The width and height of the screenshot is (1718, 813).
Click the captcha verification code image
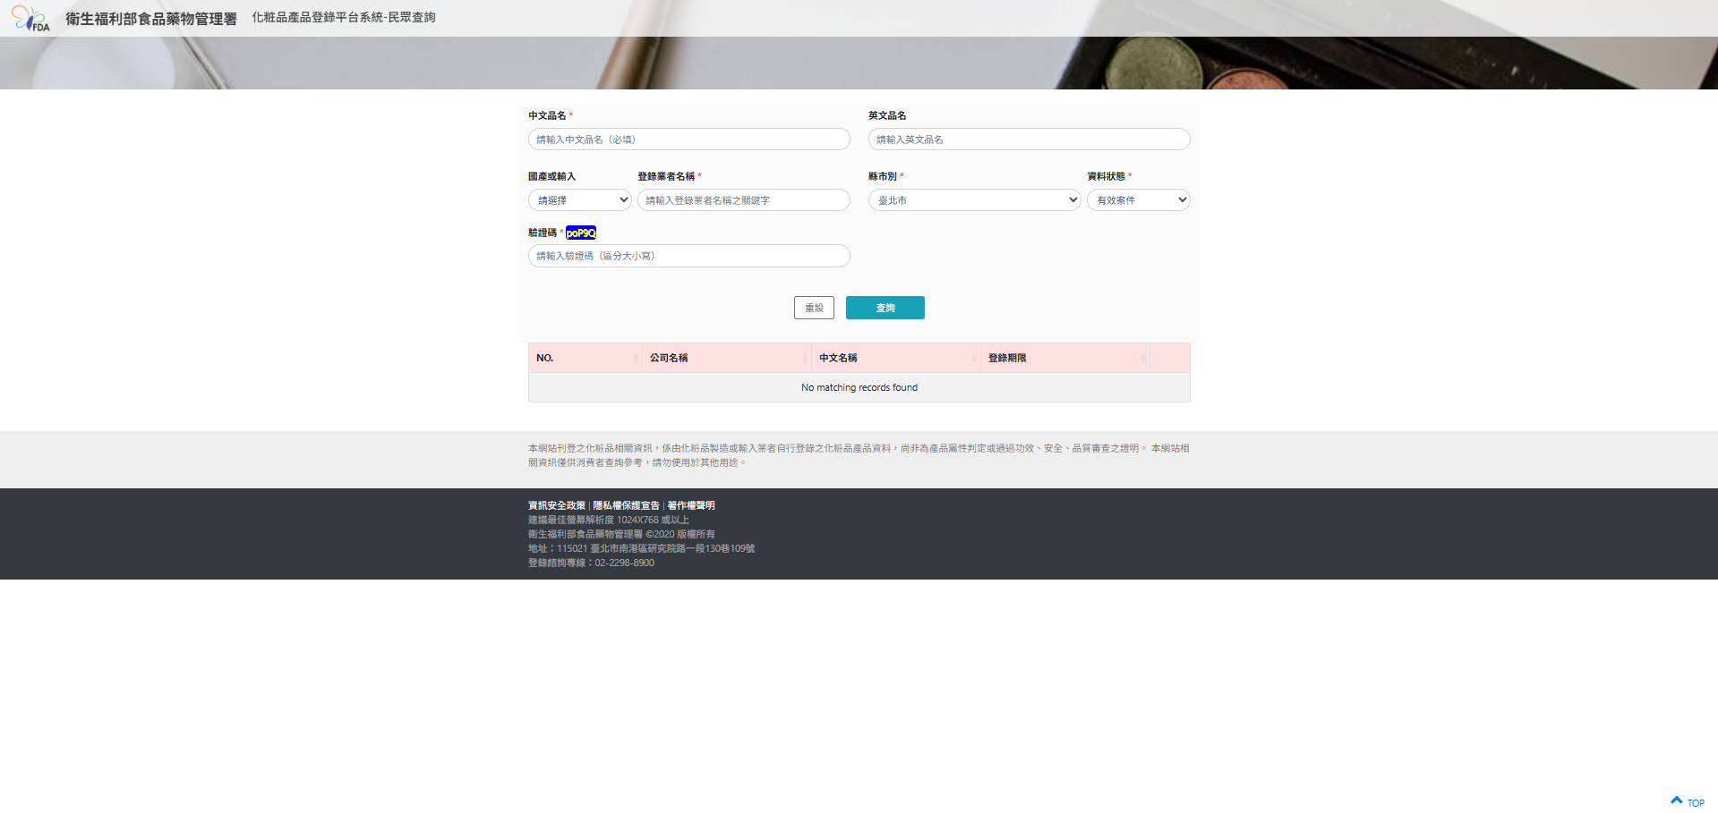click(581, 233)
